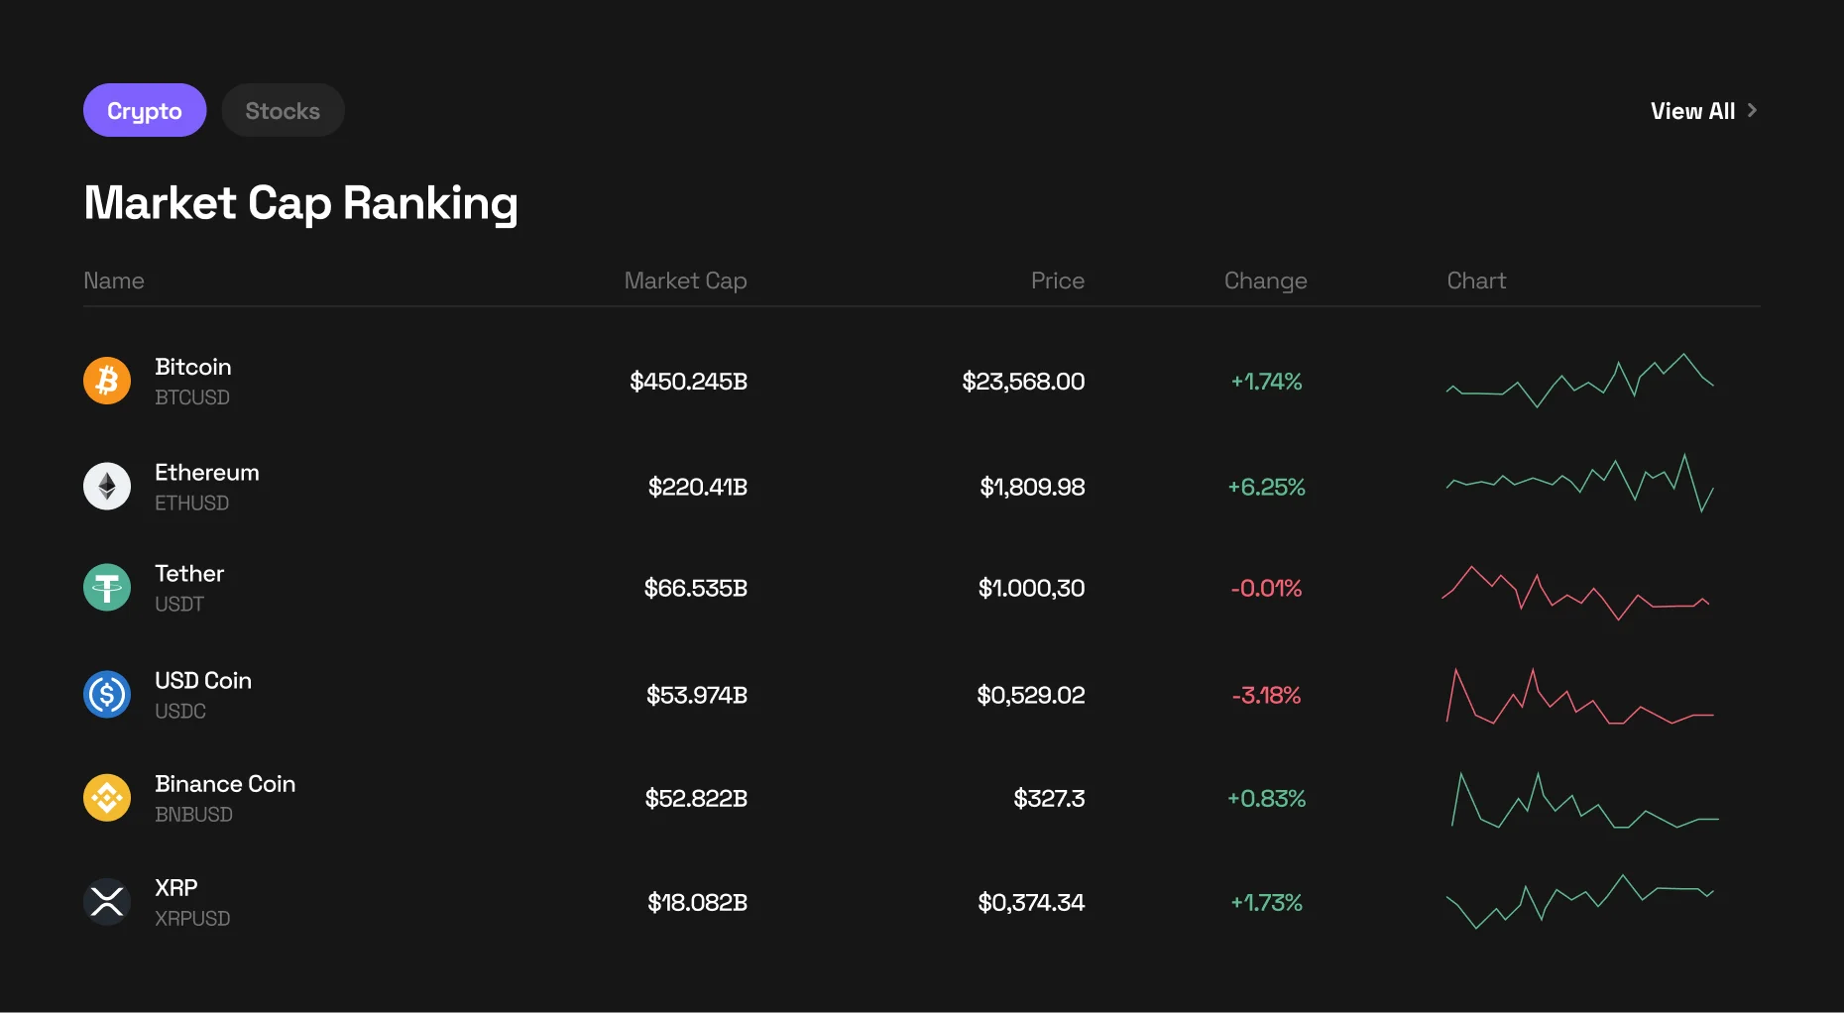Click the Bitcoin orange logo icon
The height and width of the screenshot is (1013, 1844).
click(x=107, y=382)
